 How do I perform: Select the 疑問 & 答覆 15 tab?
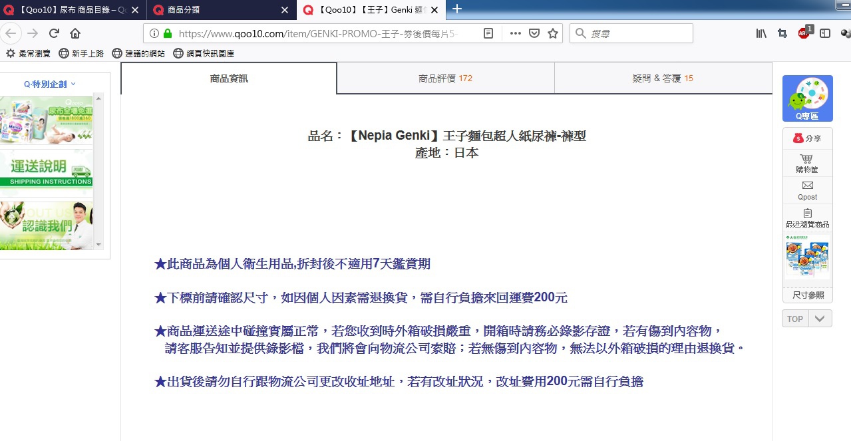point(663,78)
